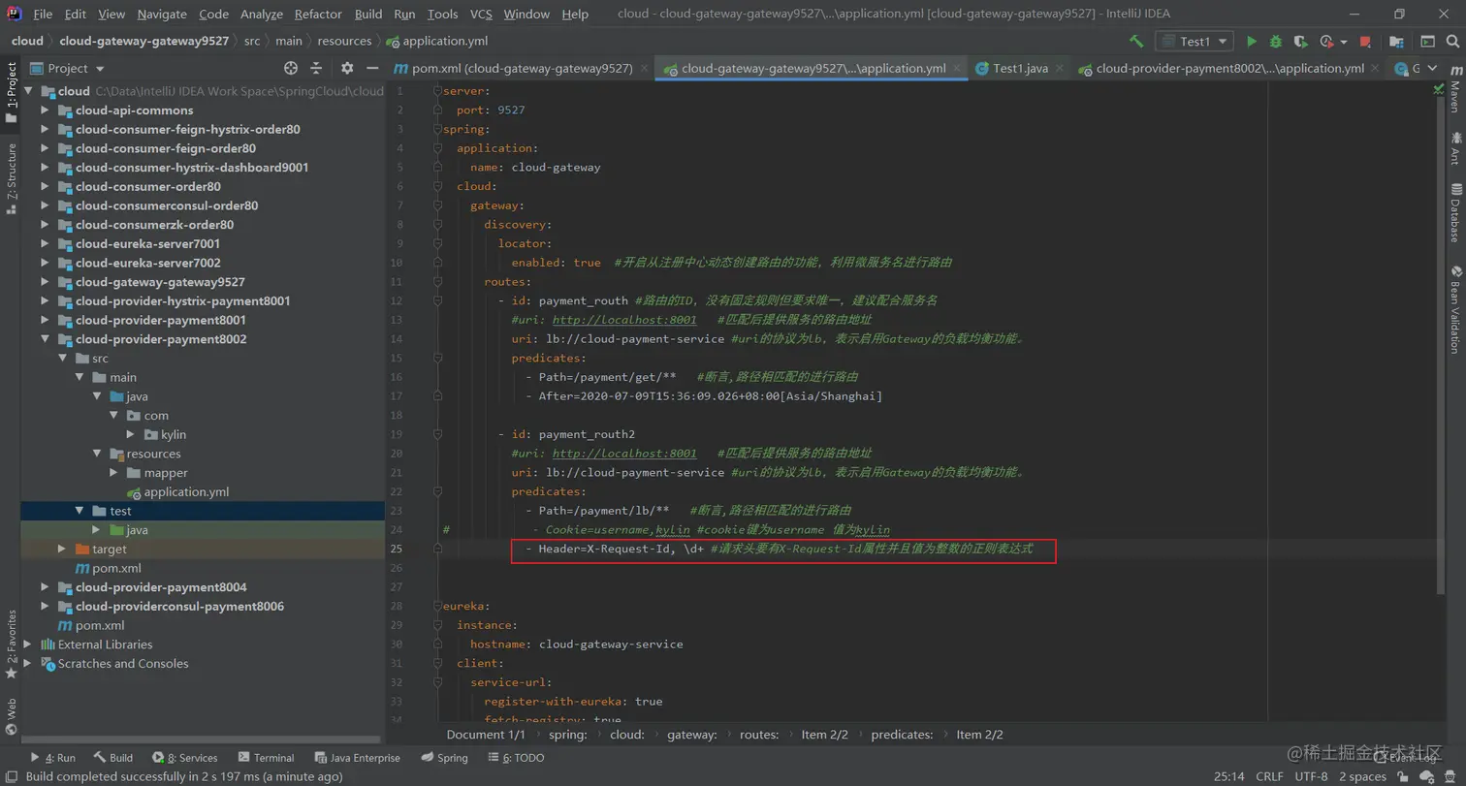This screenshot has height=786, width=1466.
Task: Open the Run tool window
Action: (52, 758)
